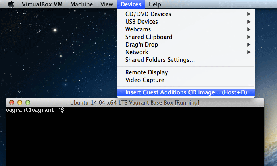Expand the Network submenu
Viewport: 277px width, 166px height.
tap(137, 52)
